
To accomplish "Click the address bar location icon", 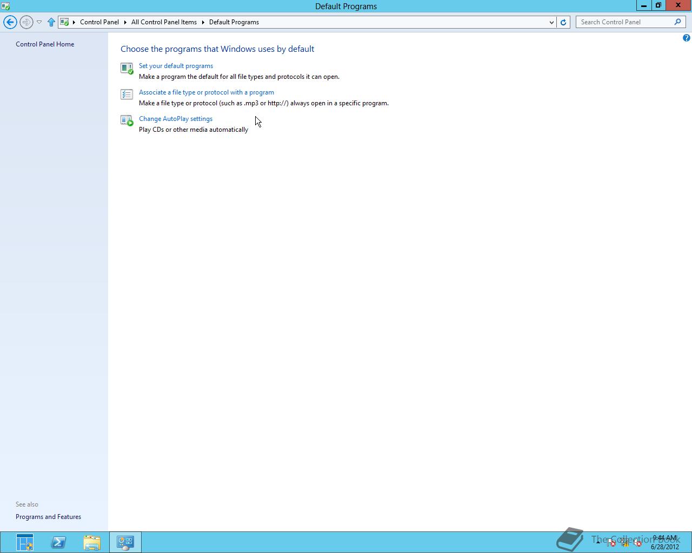I will pos(64,22).
